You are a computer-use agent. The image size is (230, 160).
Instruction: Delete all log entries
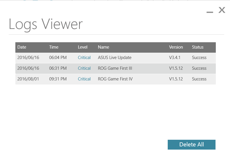[x=191, y=144]
